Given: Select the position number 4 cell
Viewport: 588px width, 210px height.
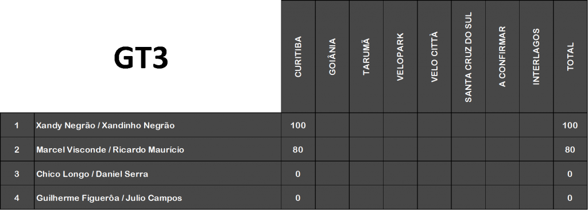Looking at the screenshot, I should 17,197.
